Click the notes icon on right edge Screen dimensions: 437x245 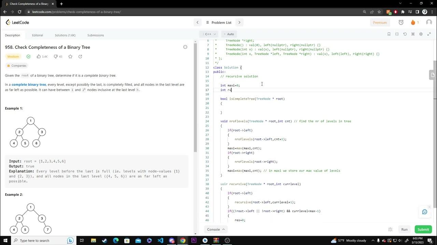coord(433,75)
